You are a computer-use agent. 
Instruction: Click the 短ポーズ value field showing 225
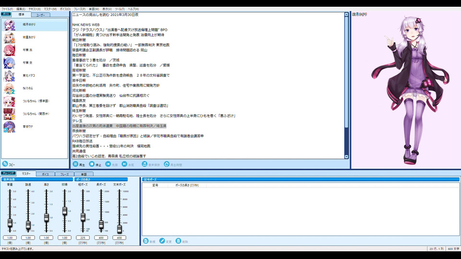click(83, 237)
